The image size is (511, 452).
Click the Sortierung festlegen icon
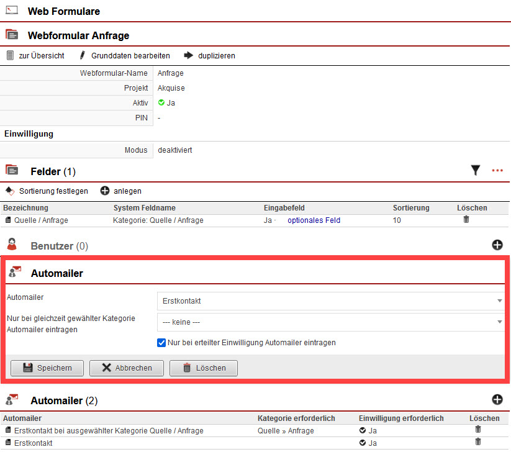click(10, 191)
